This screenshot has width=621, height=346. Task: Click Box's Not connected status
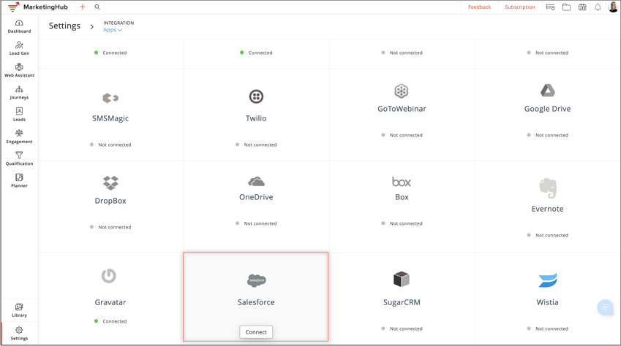402,223
